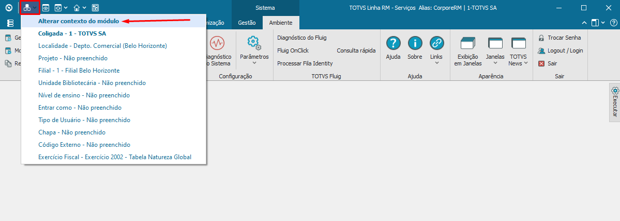620x221 pixels.
Task: Collapse the ribbon with the up chevron
Action: 585,23
